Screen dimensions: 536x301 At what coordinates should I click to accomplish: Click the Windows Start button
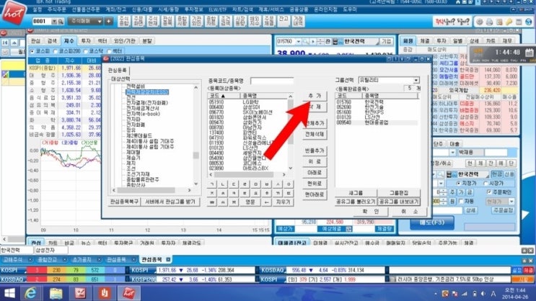click(9, 293)
